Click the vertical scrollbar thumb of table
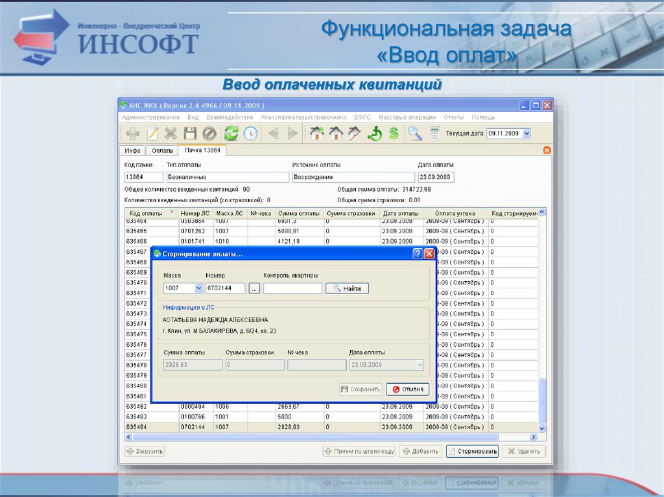 [x=541, y=400]
